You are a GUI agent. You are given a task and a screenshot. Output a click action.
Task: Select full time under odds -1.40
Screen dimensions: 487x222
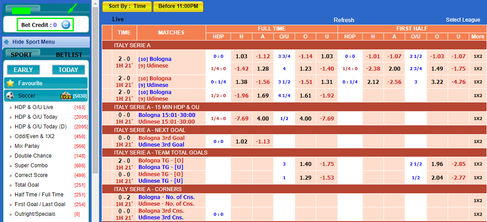pos(327,68)
